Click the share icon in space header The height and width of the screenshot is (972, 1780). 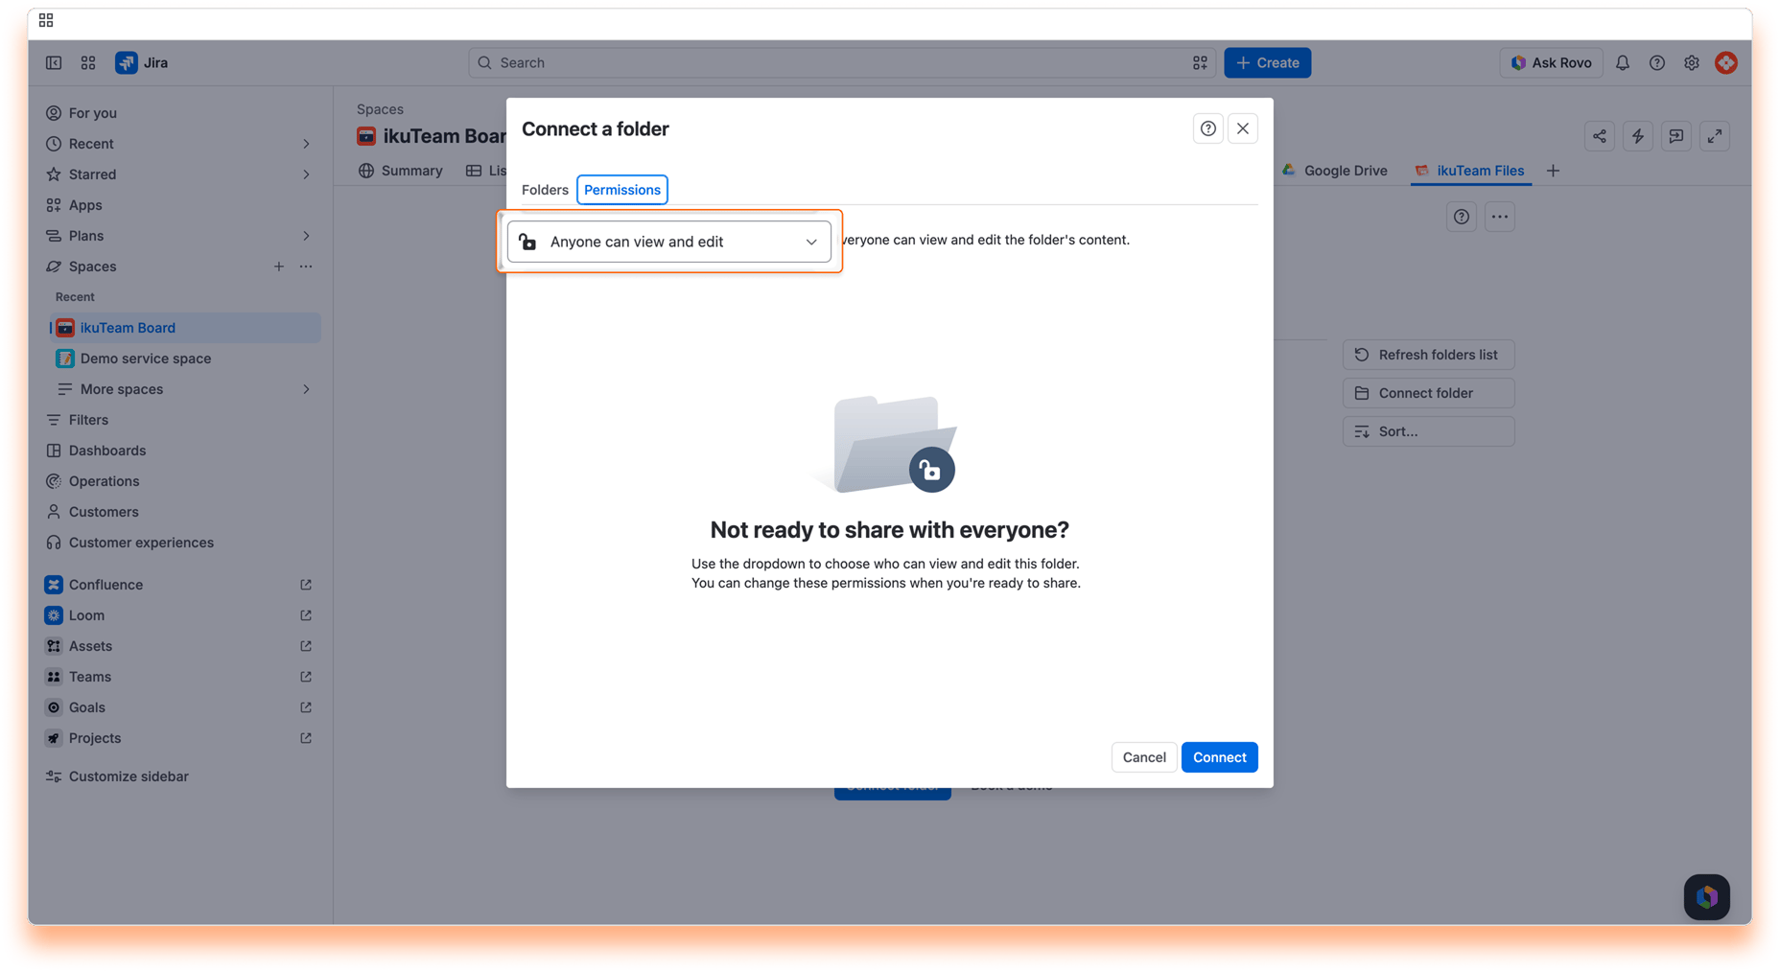coord(1600,136)
